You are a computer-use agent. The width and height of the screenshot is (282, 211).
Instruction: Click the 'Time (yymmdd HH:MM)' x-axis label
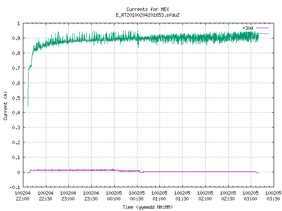(x=148, y=207)
